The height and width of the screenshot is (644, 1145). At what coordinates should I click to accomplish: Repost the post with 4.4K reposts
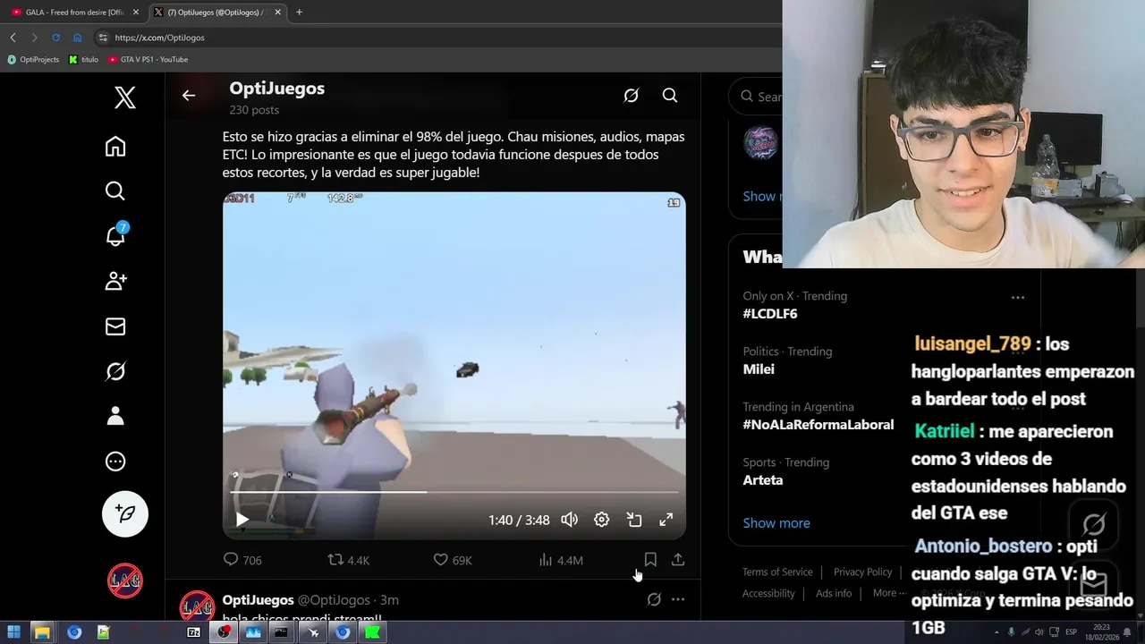[x=348, y=560]
